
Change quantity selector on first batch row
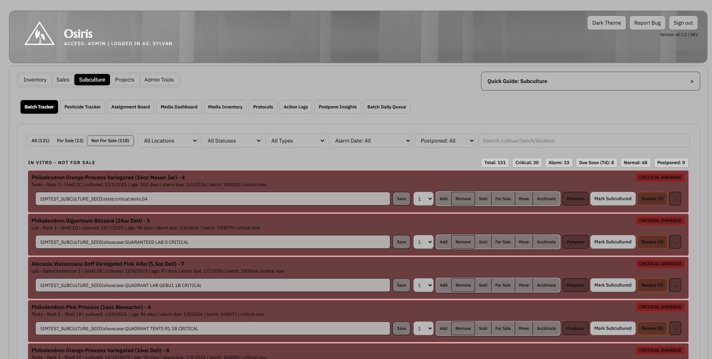pyautogui.click(x=423, y=199)
